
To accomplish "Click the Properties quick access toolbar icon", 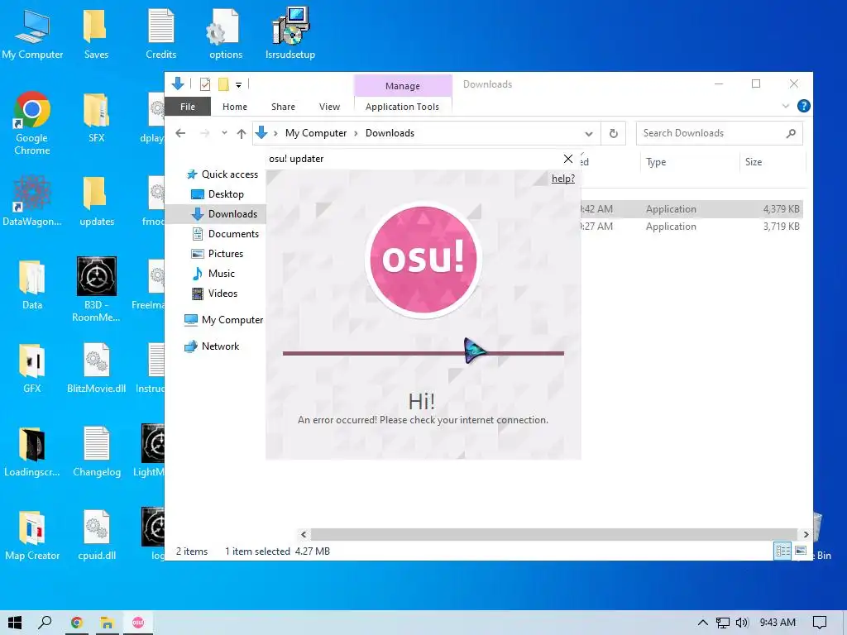I will point(205,84).
